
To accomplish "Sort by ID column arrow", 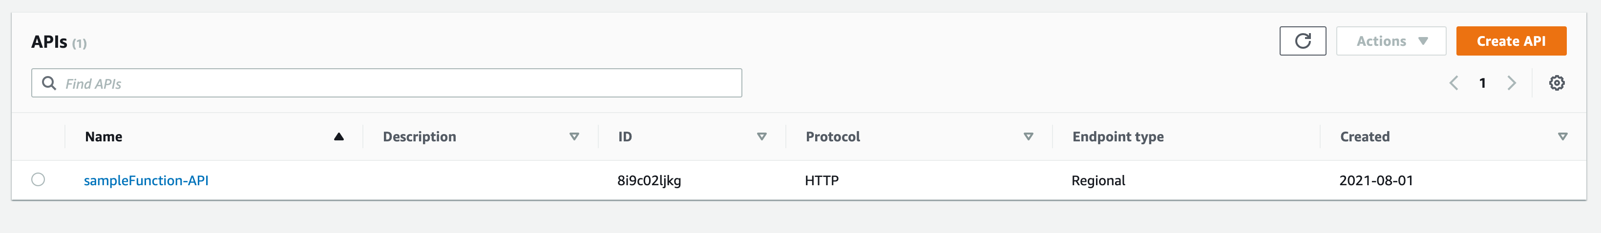I will point(761,137).
